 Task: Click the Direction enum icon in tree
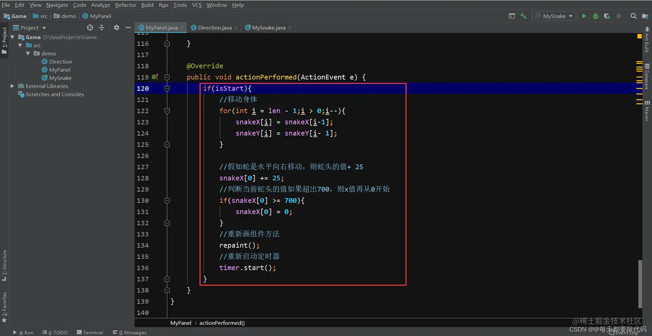[44, 62]
